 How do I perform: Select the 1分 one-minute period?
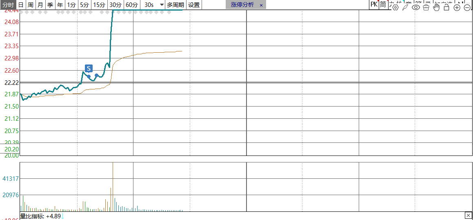72,5
